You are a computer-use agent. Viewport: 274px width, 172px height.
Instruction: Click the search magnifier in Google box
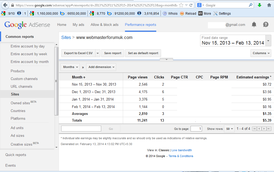coord(250,5)
